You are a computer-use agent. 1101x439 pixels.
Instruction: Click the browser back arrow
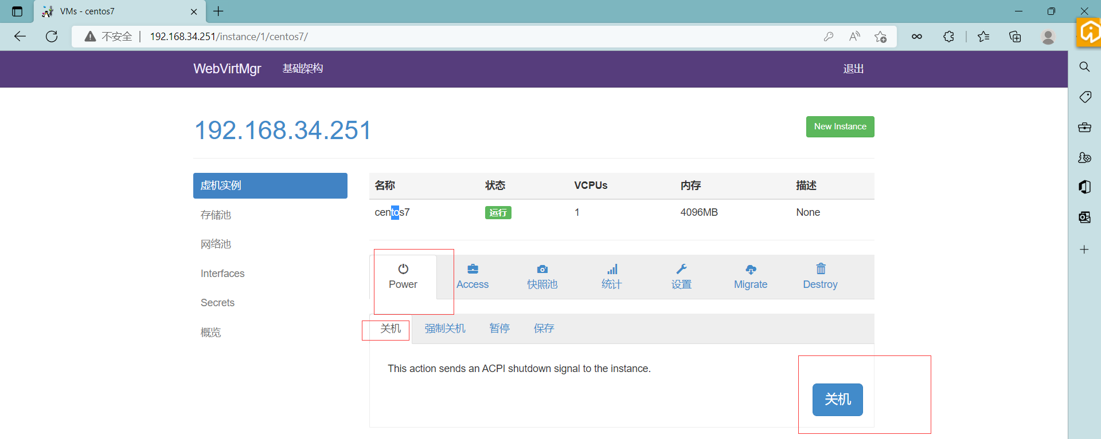(x=20, y=37)
